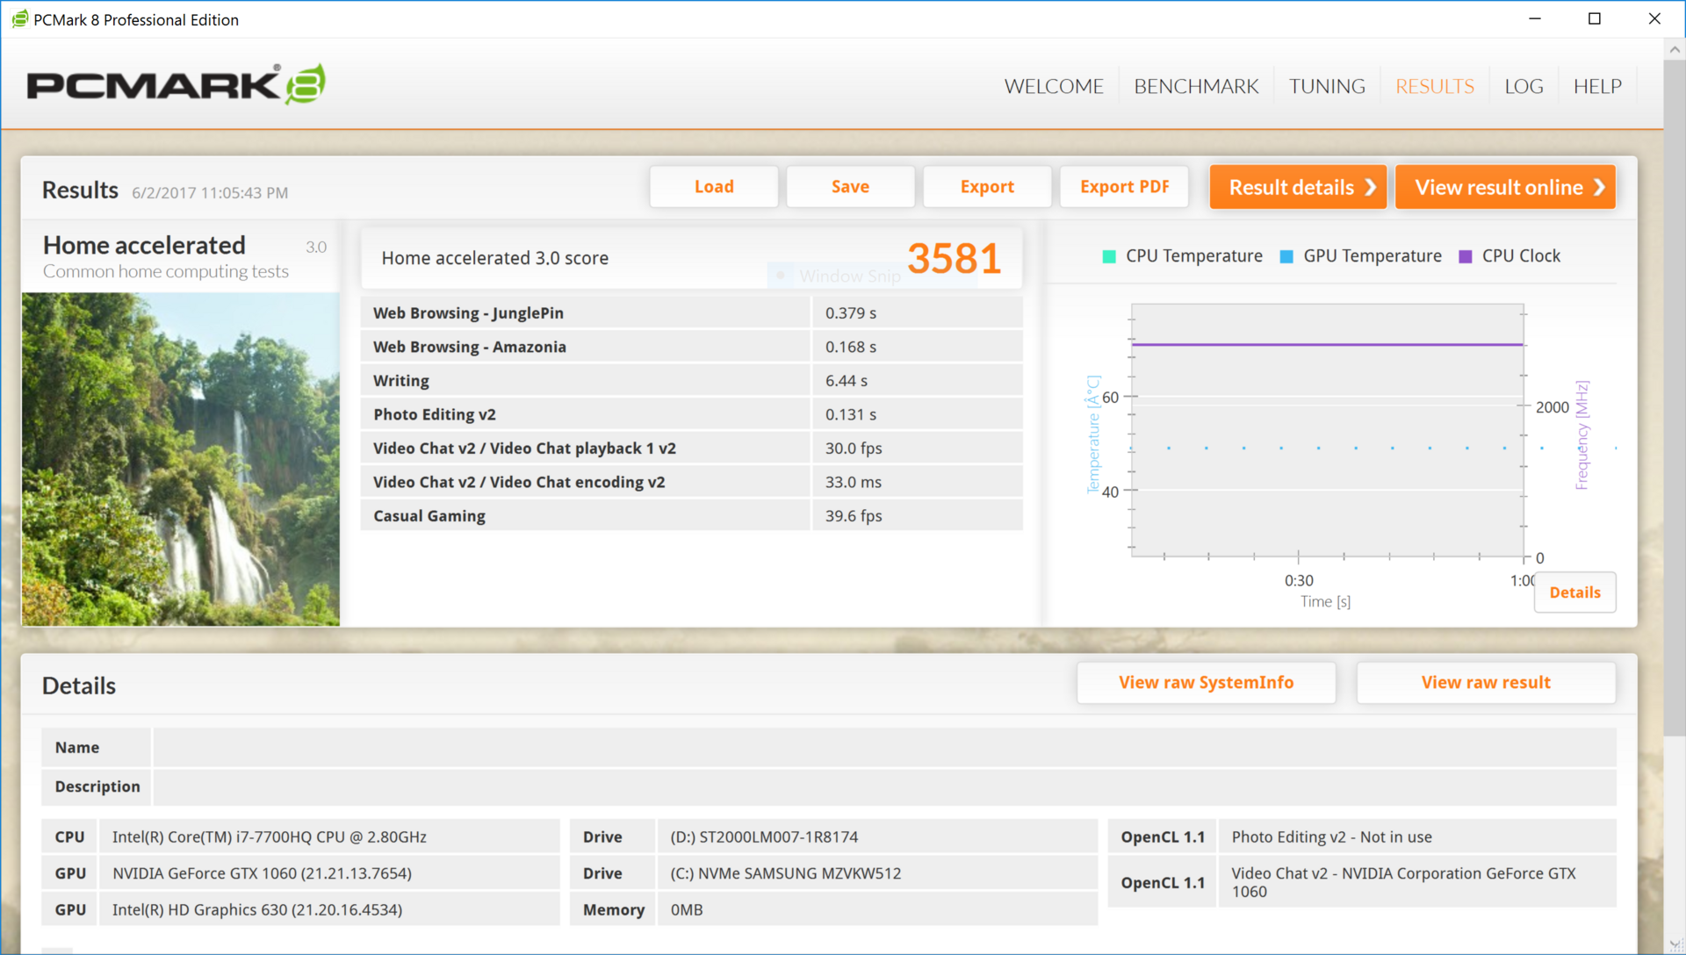This screenshot has width=1686, height=955.
Task: Save the current result
Action: coord(850,187)
